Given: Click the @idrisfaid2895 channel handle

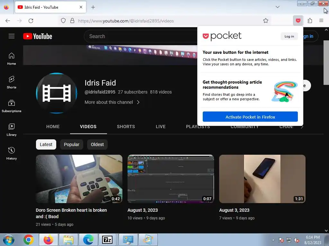Looking at the screenshot, I should [x=100, y=92].
